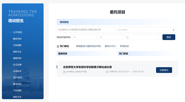
Task: Select 教育学科 under 公开项目
Action: tap(17, 39)
